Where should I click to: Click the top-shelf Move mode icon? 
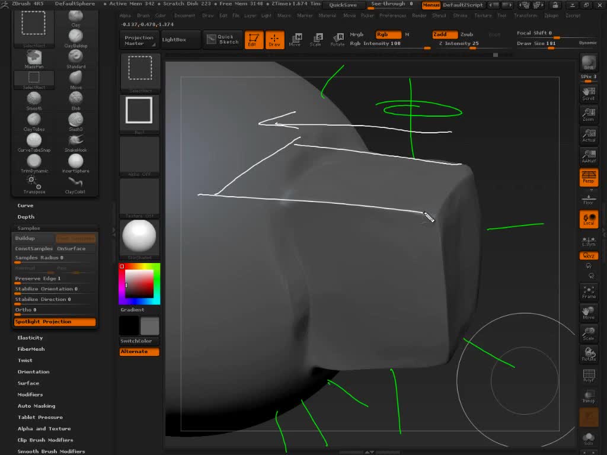click(295, 40)
